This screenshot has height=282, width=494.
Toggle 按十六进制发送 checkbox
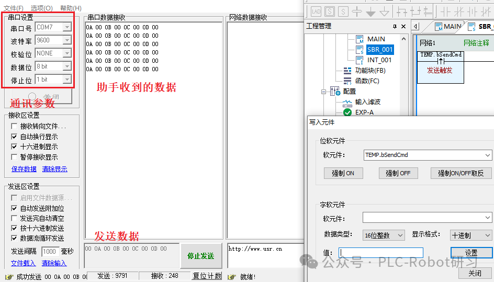tap(14, 228)
